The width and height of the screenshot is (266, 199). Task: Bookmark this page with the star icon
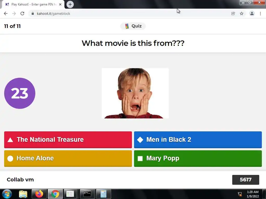coord(242,13)
